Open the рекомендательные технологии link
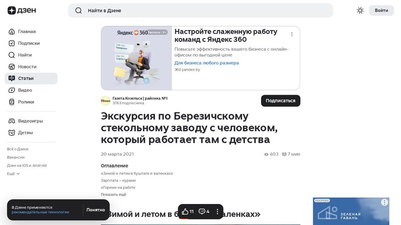This screenshot has height=225, width=401. point(41,212)
